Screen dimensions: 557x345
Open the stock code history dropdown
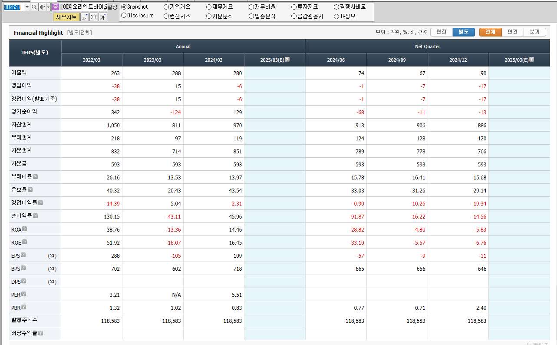click(27, 7)
